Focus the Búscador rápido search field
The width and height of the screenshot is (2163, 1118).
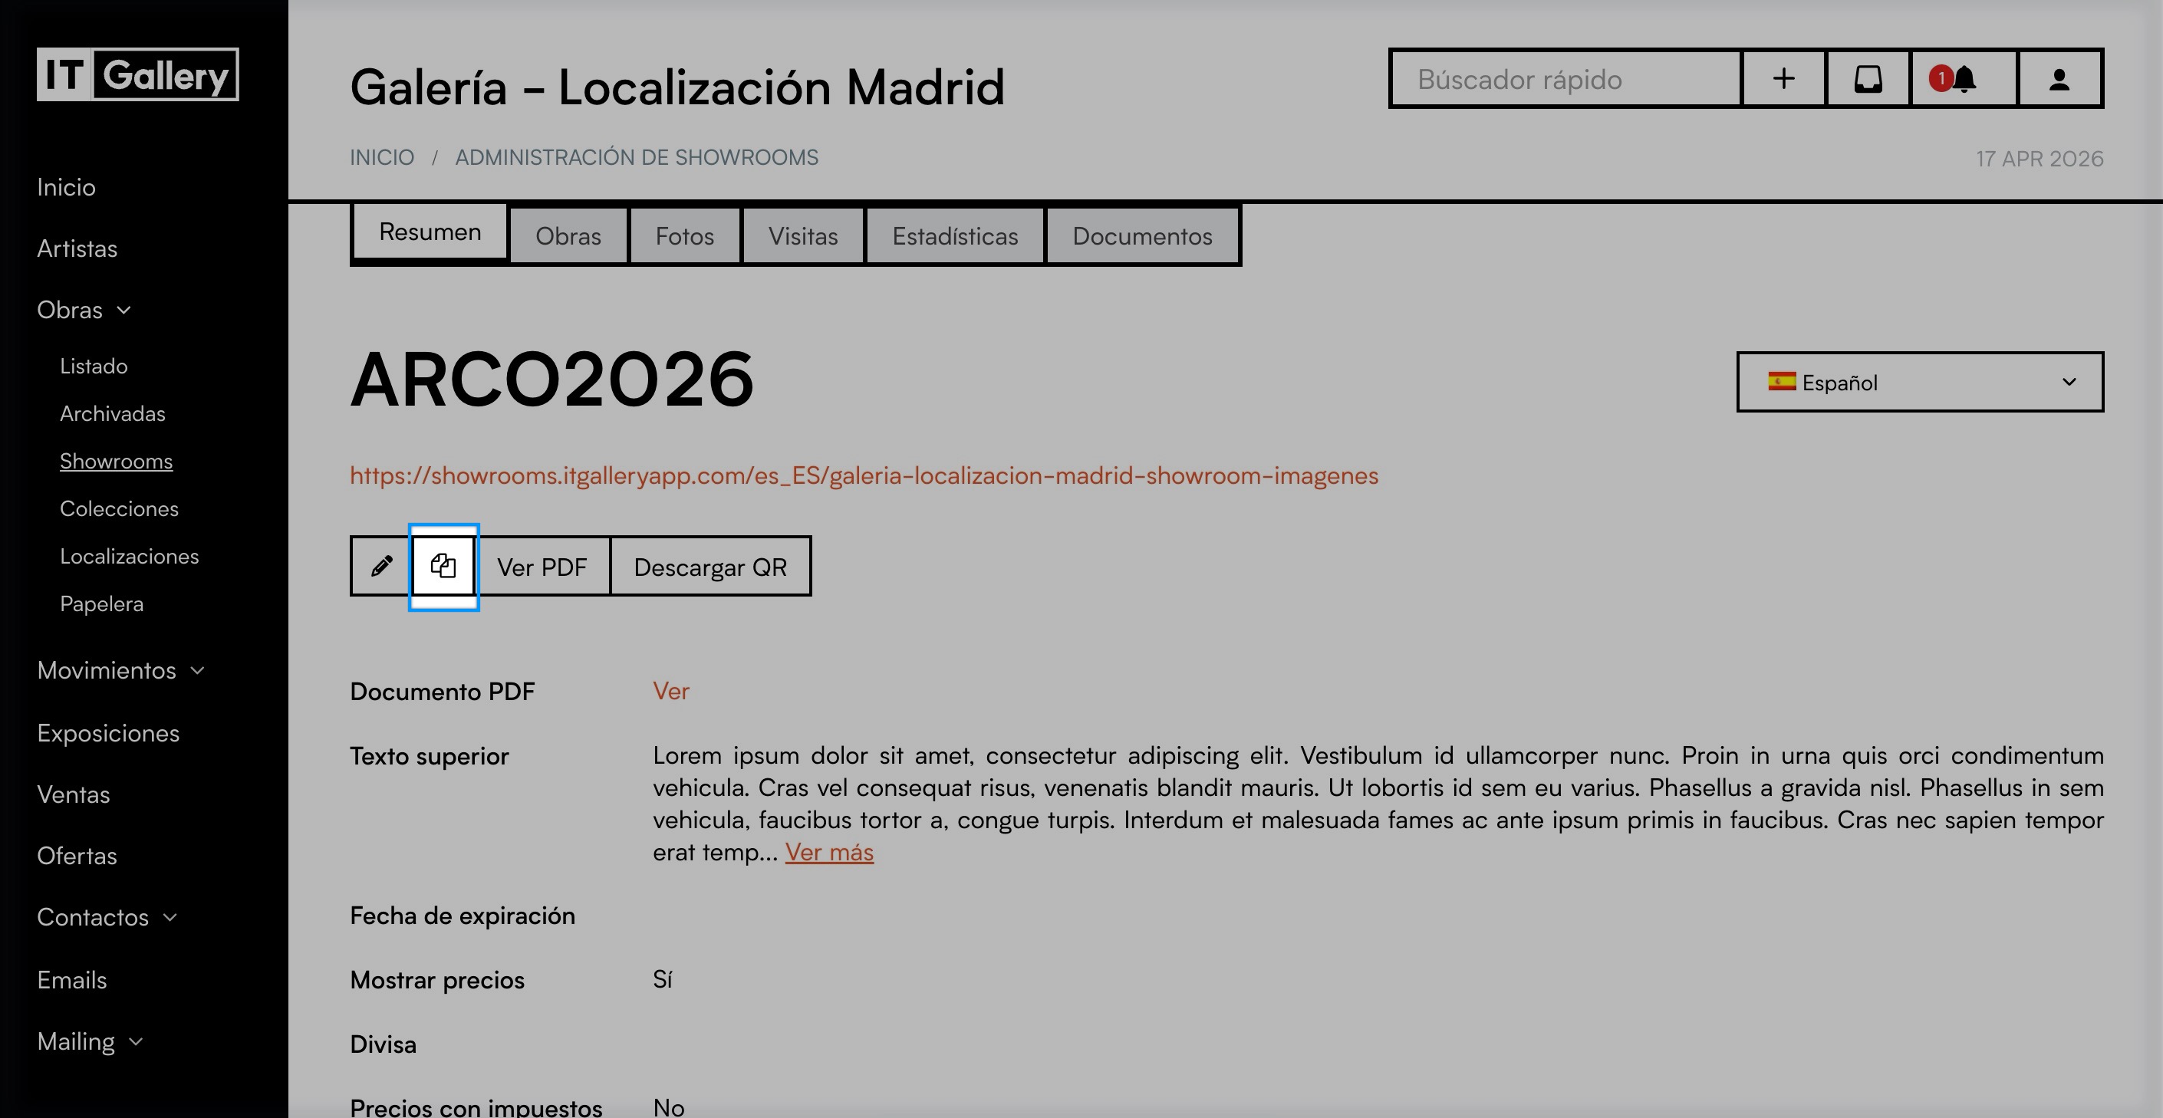[1565, 79]
